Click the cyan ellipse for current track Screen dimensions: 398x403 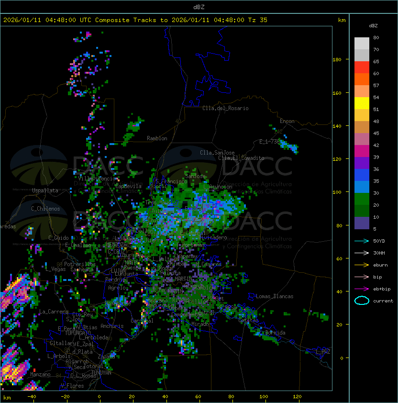[362, 301]
